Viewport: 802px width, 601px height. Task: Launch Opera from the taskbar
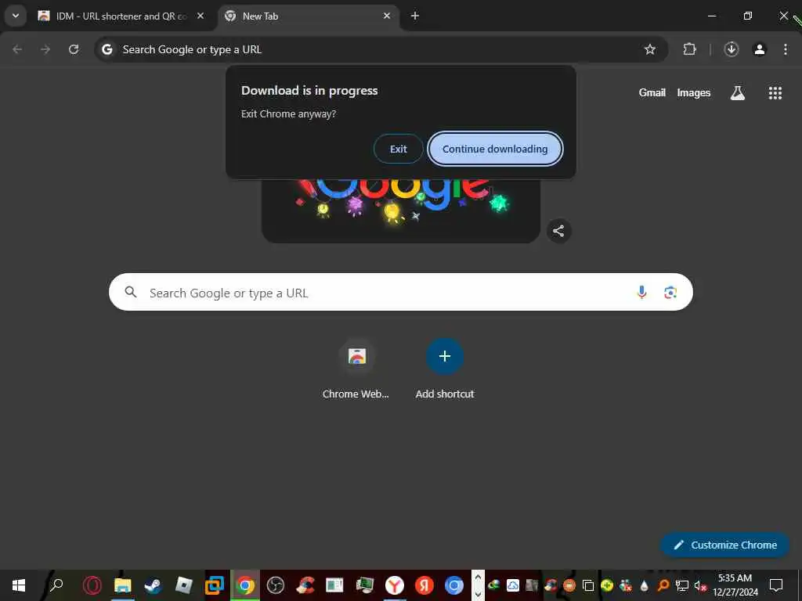(92, 585)
